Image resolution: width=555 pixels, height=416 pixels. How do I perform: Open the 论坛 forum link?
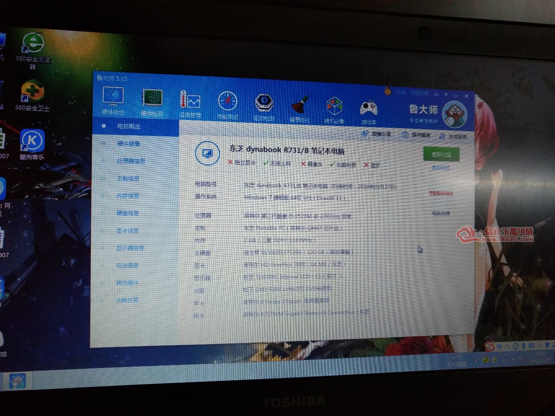[x=401, y=92]
